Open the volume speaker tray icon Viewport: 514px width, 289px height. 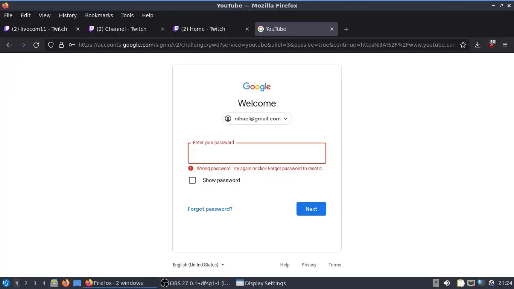pos(447,283)
